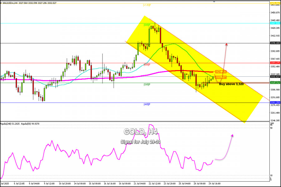Image resolution: width=281 pixels, height=187 pixels.
Task: Click the 90 level on indicator scale
Action: coord(271,128)
